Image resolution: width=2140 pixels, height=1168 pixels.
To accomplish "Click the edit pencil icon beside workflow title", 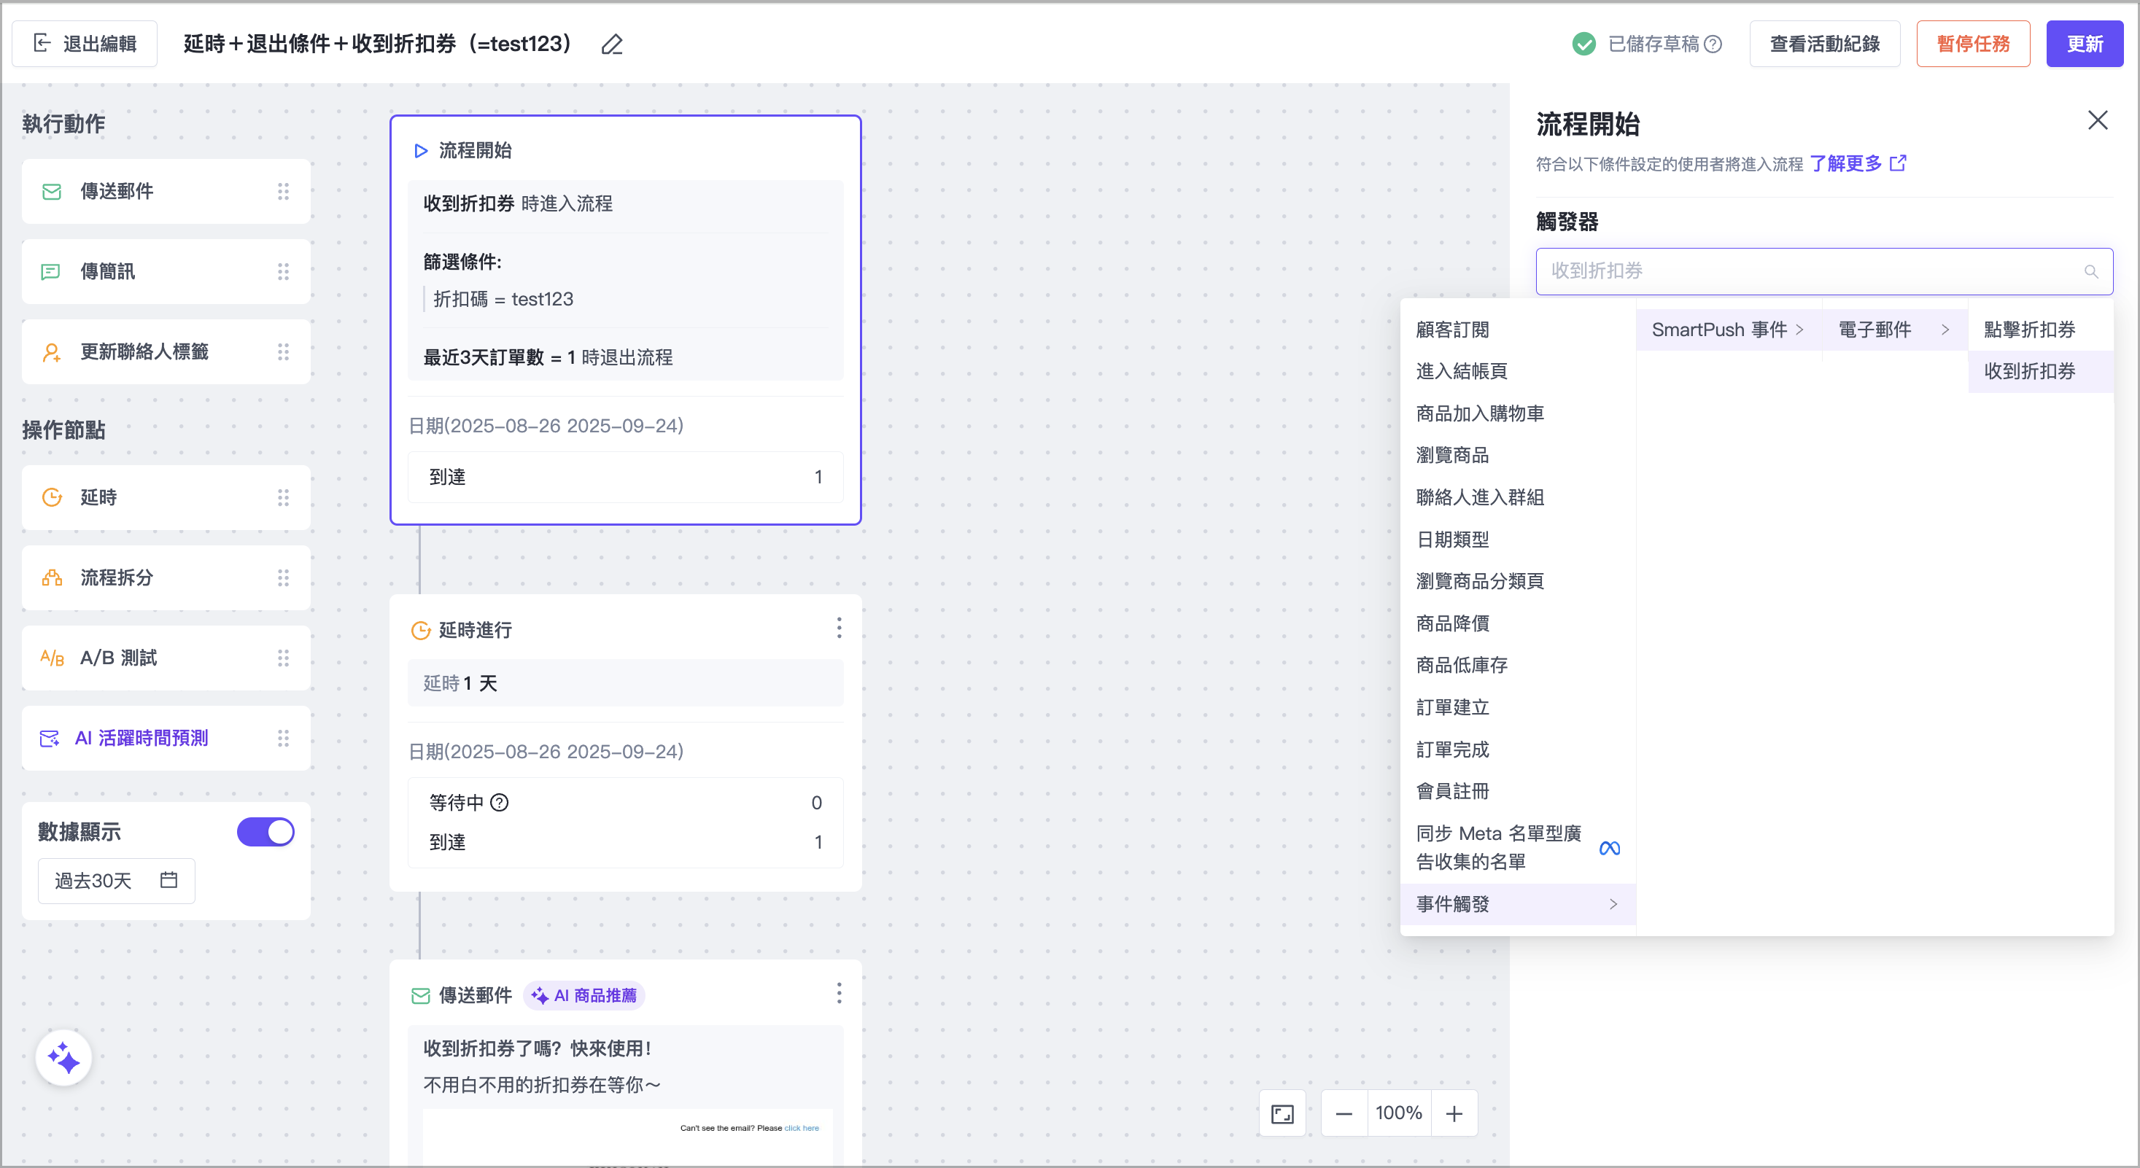I will tap(612, 44).
